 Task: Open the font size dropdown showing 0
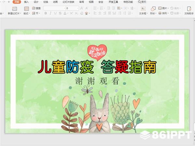click(x=78, y=8)
